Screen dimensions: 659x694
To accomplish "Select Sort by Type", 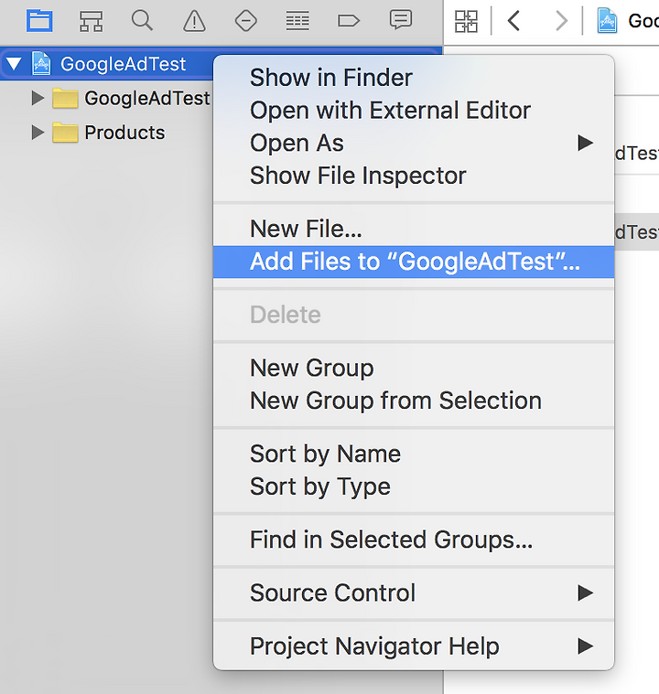I will tap(414, 486).
